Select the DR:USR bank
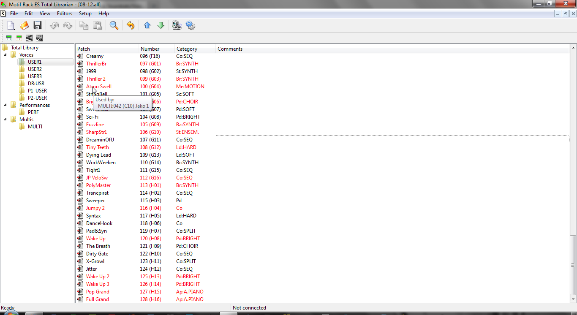 coord(36,84)
